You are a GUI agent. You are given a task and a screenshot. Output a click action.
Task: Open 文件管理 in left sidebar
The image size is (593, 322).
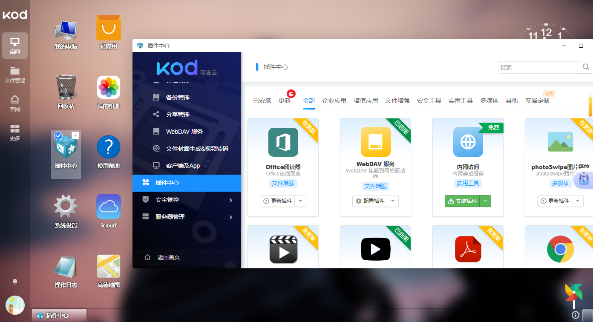coord(15,74)
